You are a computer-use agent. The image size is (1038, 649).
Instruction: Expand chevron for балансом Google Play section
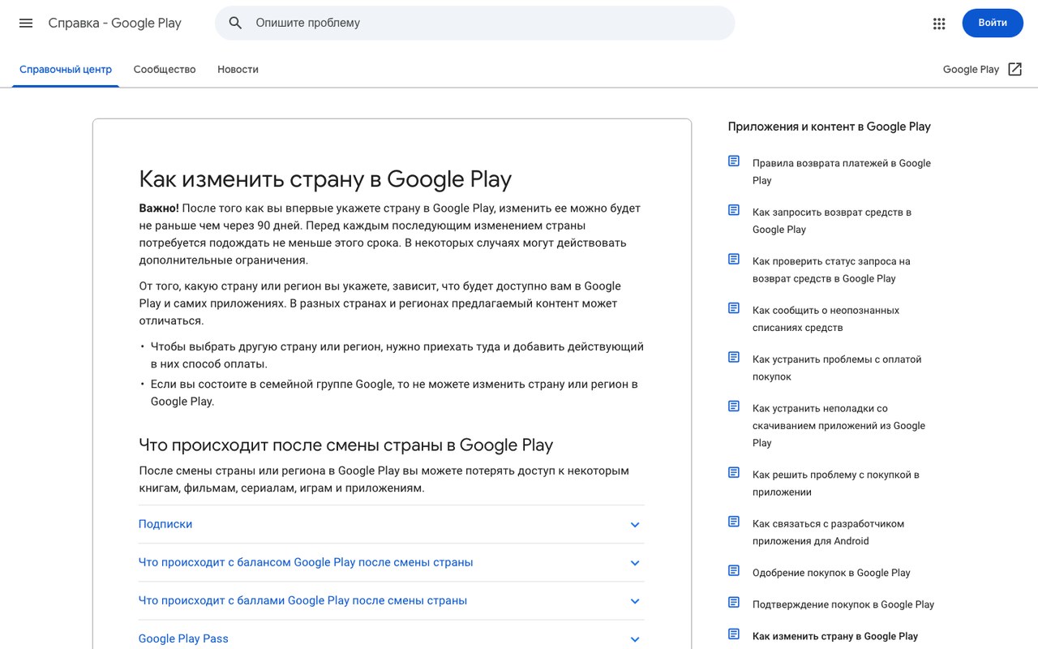[x=635, y=563]
